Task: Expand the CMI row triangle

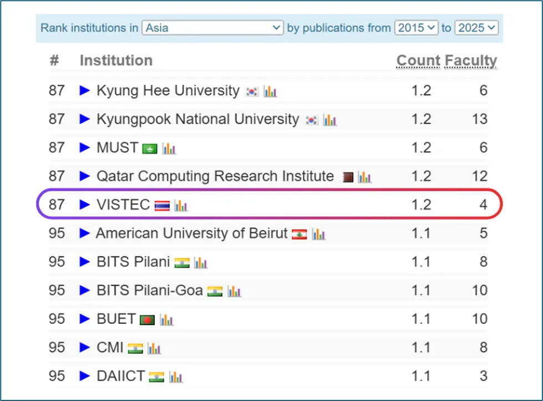Action: (84, 348)
